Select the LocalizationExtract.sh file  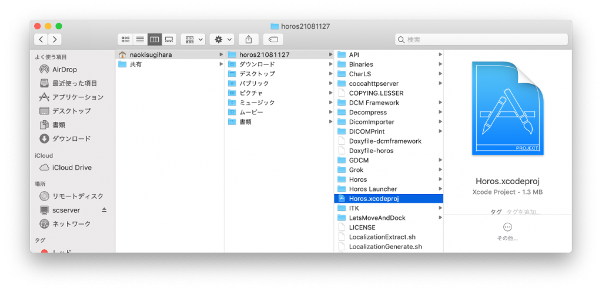(389, 237)
